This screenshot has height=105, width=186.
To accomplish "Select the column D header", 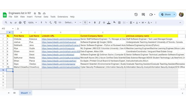I will point(60,32).
